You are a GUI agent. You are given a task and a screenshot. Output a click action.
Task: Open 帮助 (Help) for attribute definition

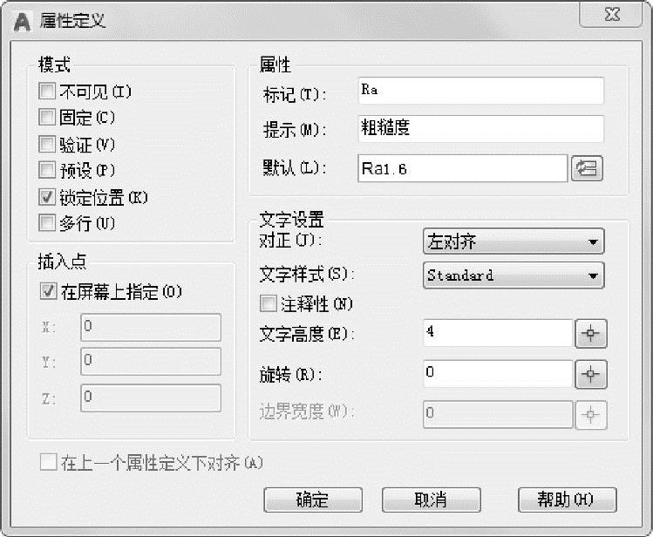(x=567, y=500)
